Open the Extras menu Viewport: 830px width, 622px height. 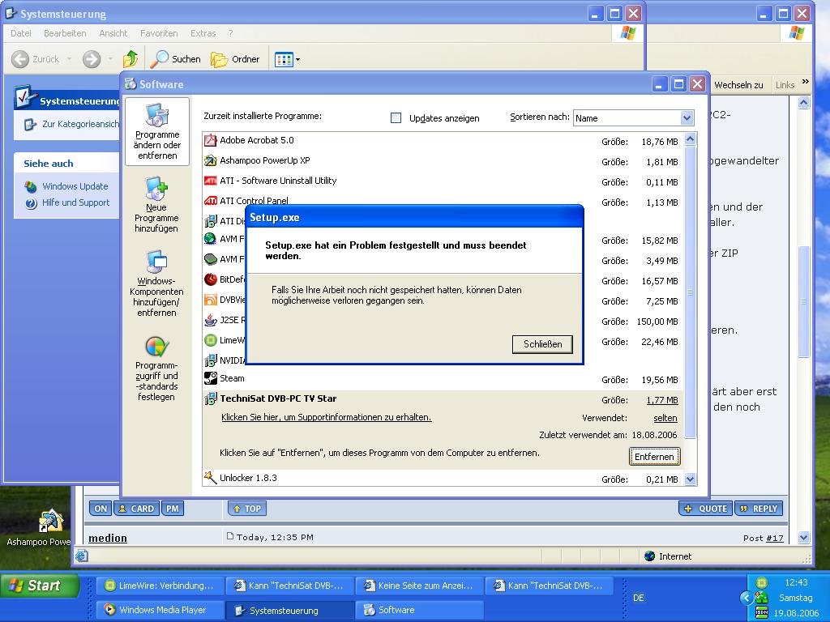(x=203, y=33)
